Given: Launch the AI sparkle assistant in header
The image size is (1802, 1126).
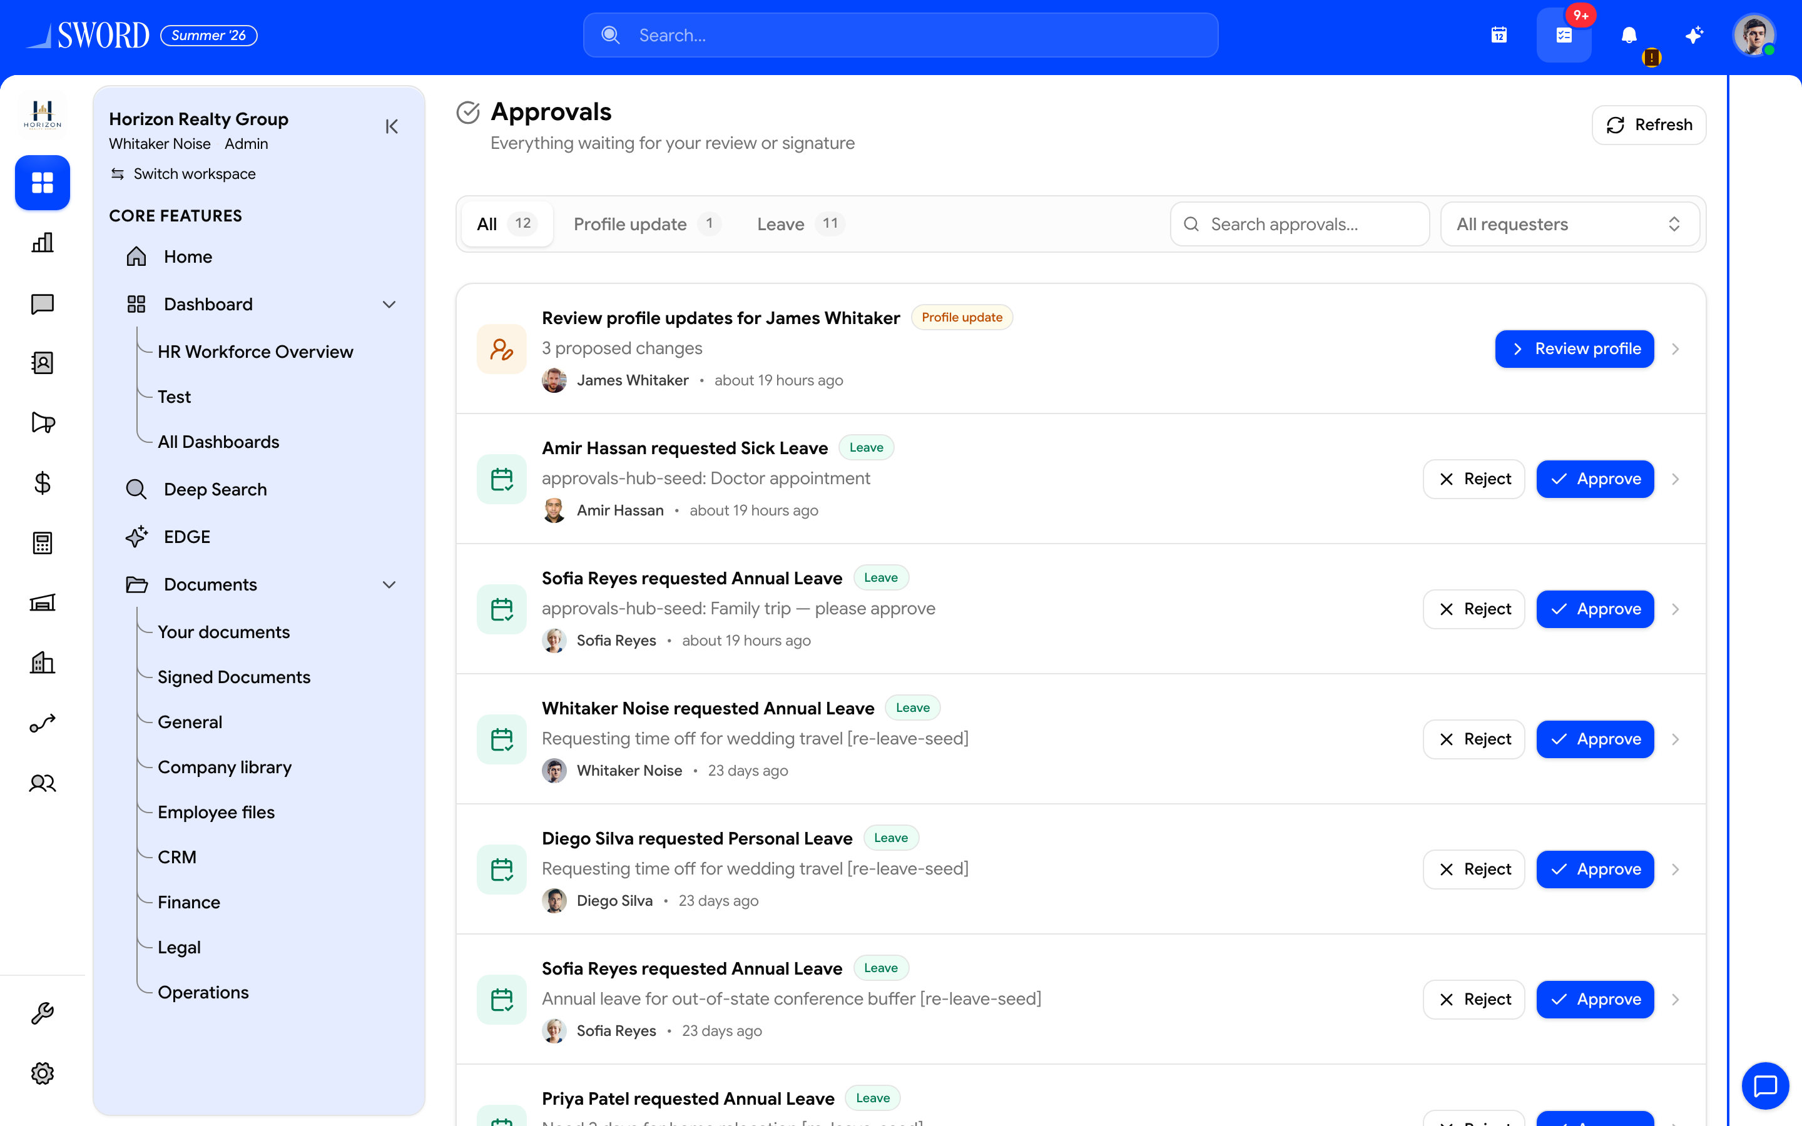Looking at the screenshot, I should (x=1694, y=35).
